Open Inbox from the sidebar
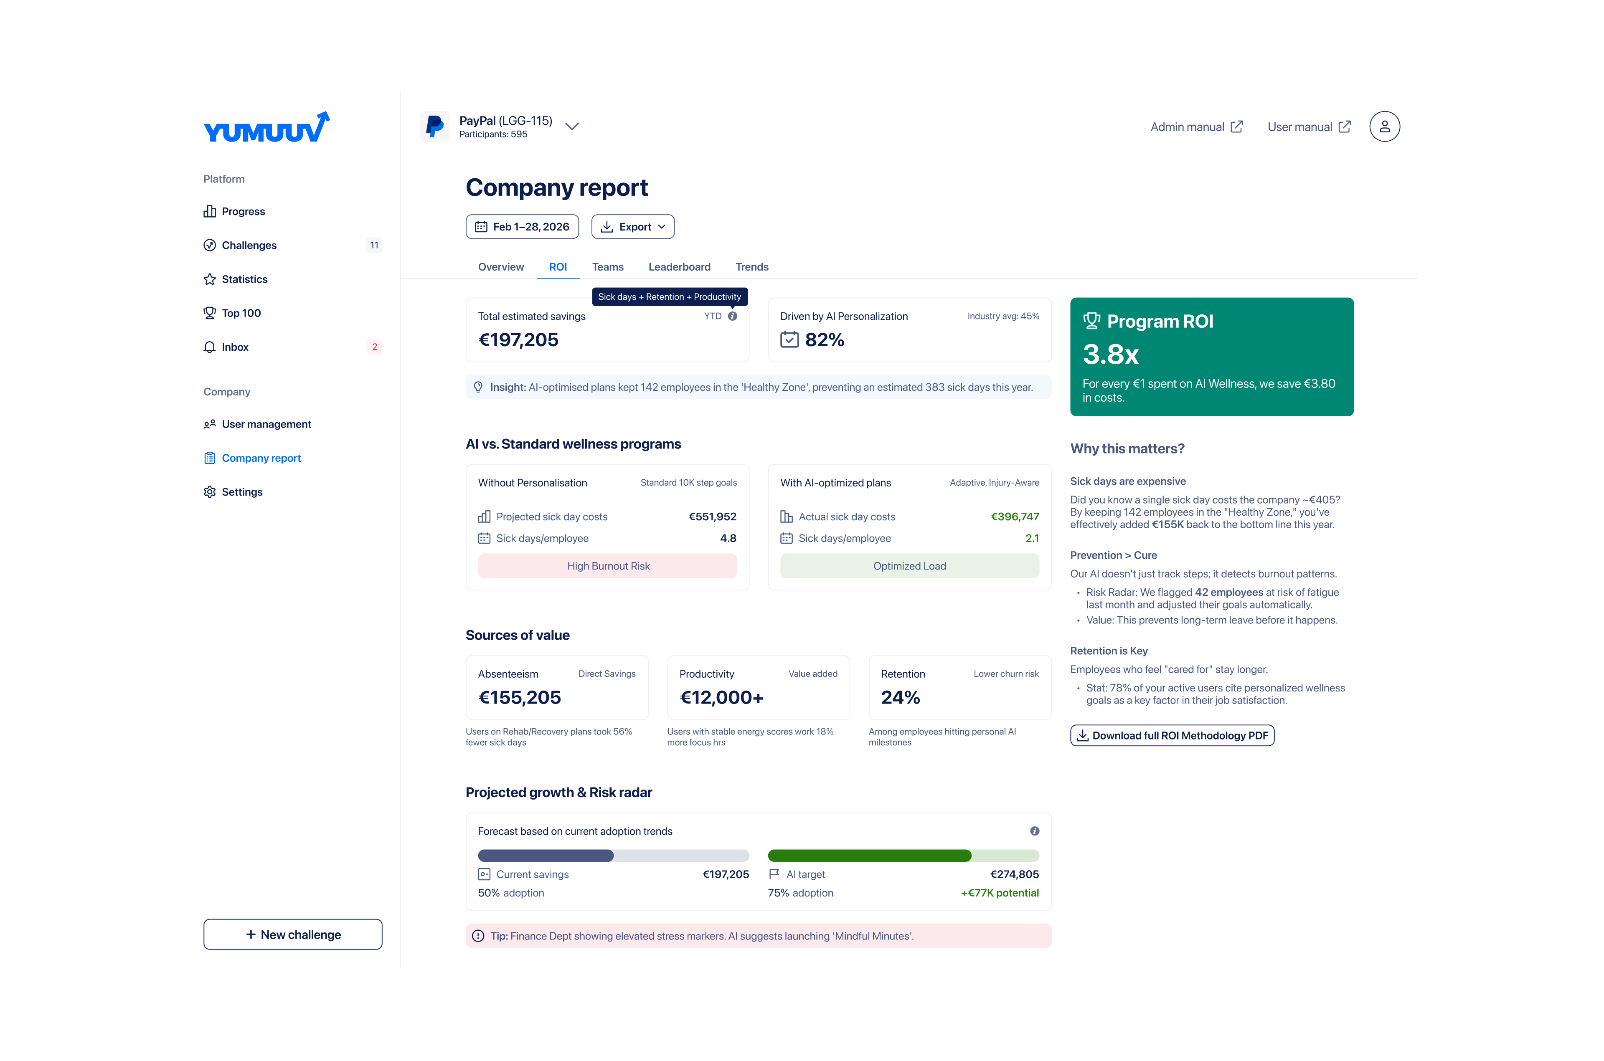 (x=235, y=347)
